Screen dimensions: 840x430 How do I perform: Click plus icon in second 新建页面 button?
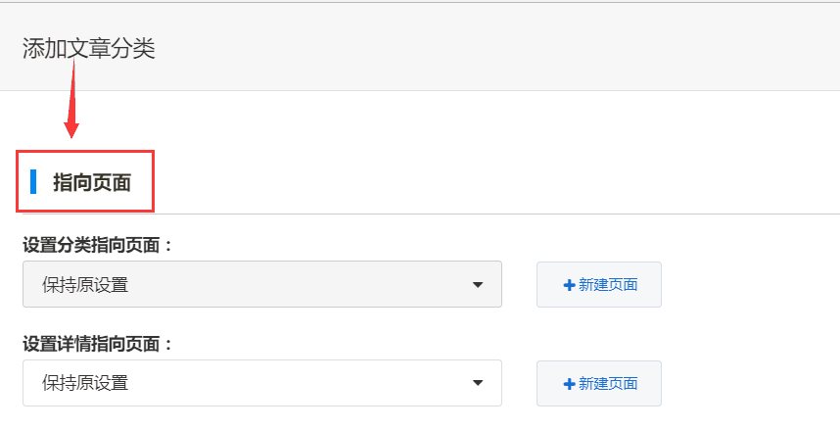(x=569, y=384)
